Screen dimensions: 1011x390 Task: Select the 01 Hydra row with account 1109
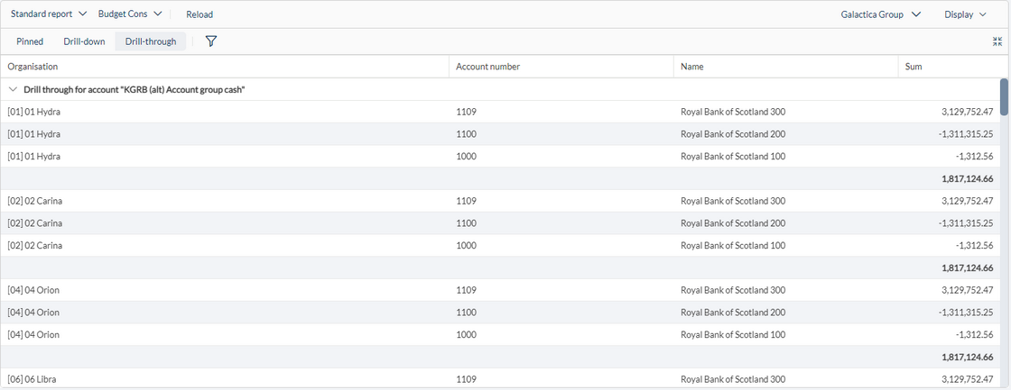(x=500, y=112)
